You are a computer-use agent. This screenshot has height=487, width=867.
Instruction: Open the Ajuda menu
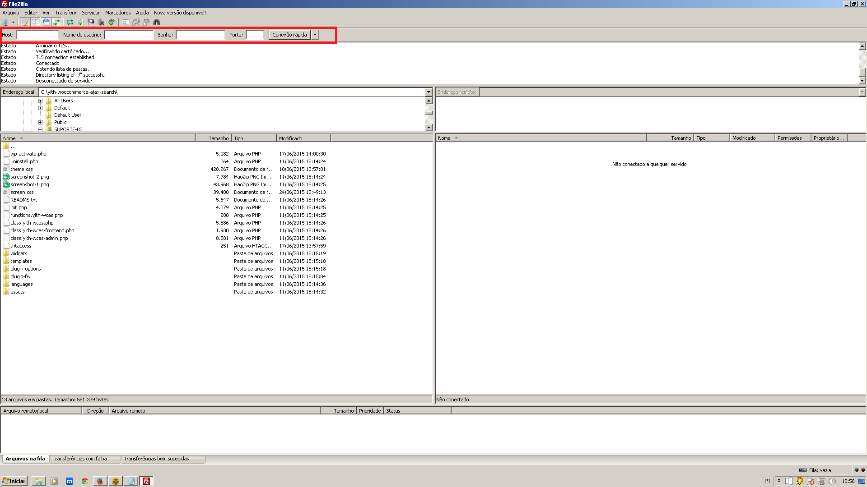pos(142,13)
